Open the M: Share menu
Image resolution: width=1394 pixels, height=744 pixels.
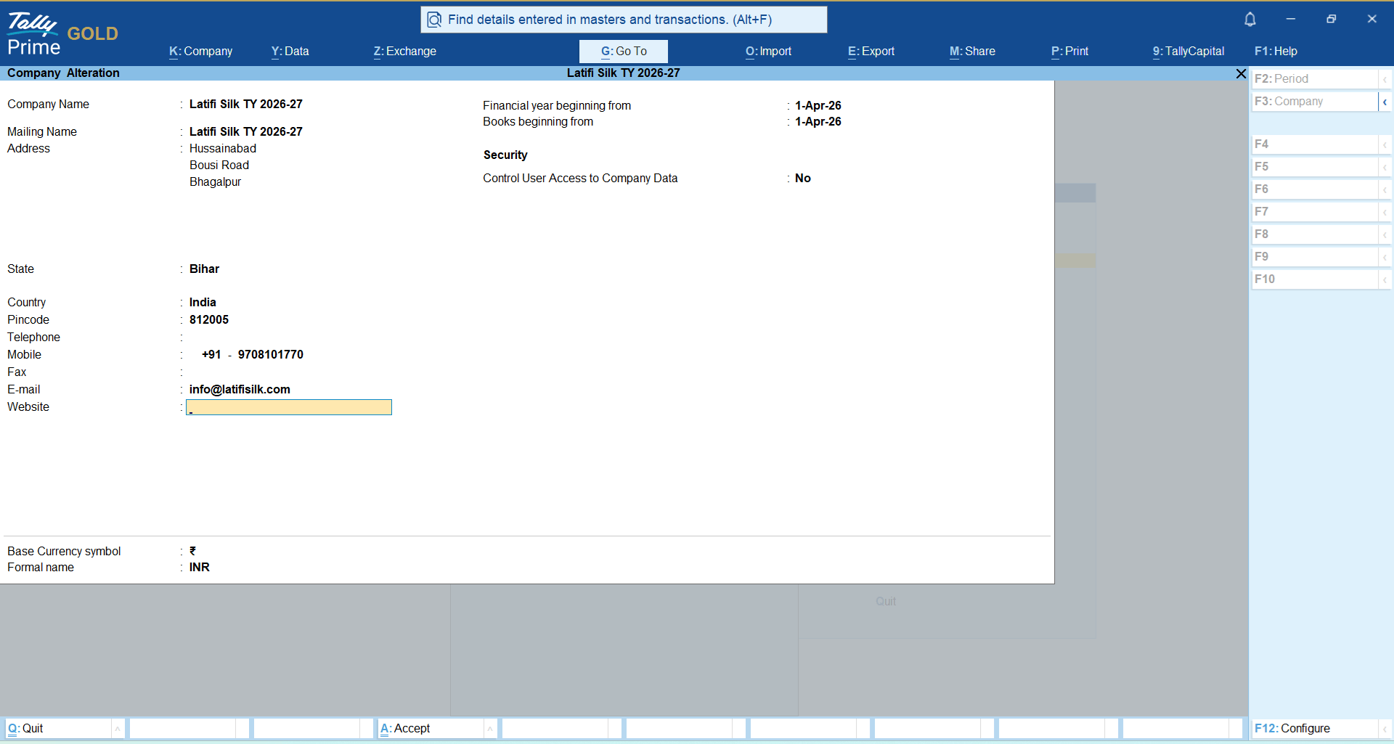click(x=972, y=52)
